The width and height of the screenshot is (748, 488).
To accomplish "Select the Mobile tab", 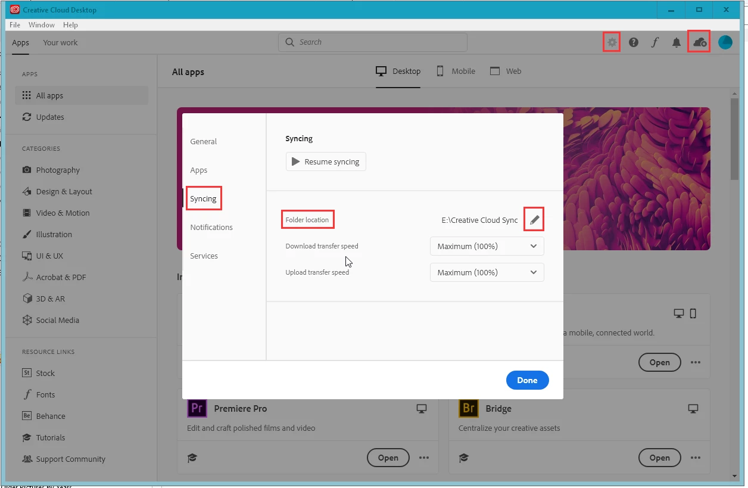I will click(456, 71).
